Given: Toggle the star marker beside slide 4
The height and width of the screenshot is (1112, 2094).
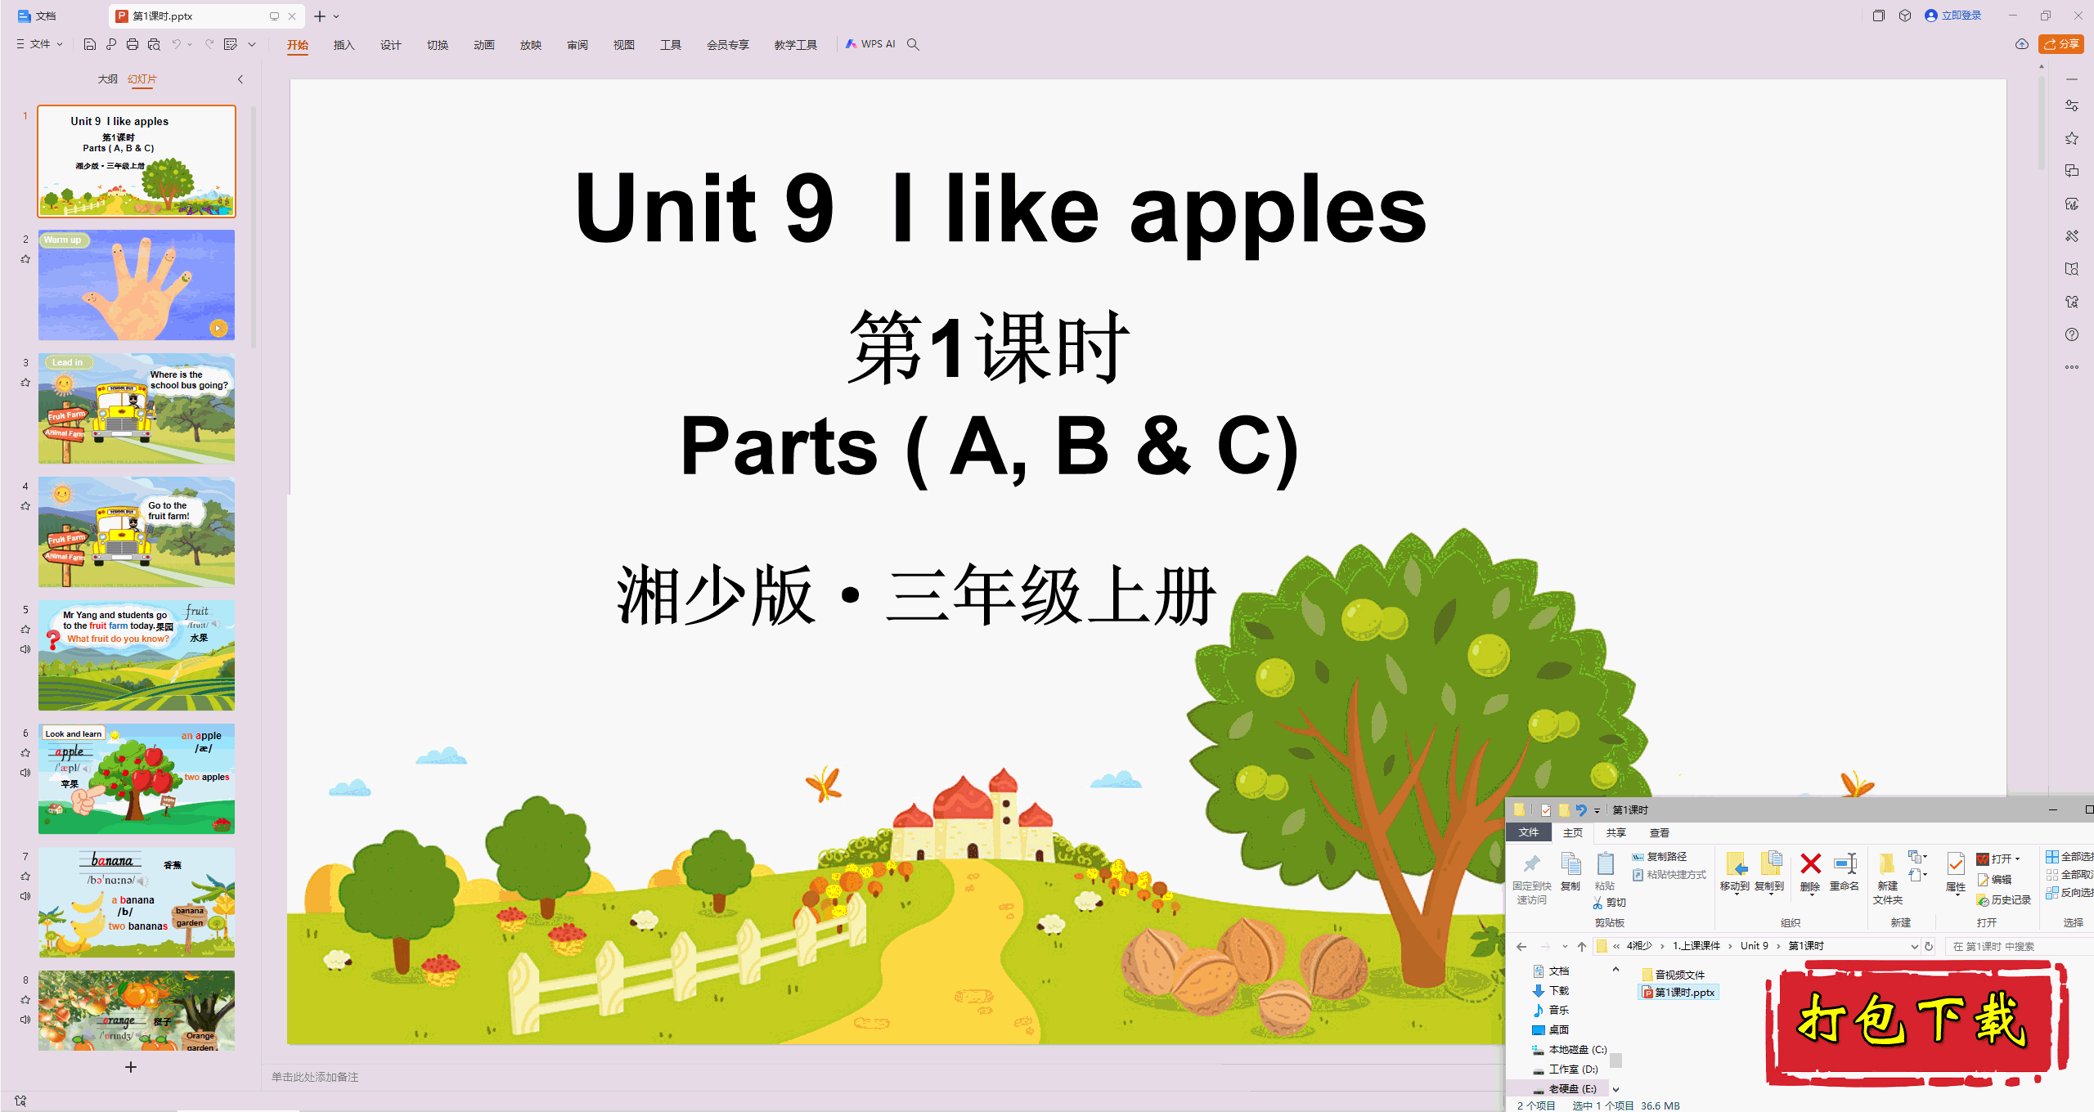Looking at the screenshot, I should point(25,506).
